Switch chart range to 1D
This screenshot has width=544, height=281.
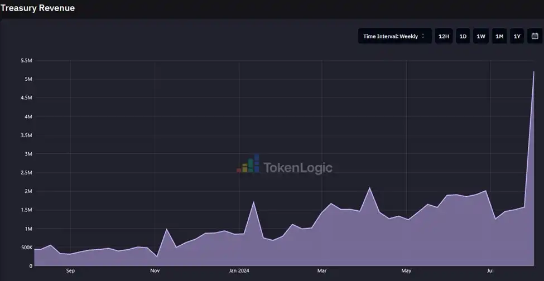click(x=463, y=36)
